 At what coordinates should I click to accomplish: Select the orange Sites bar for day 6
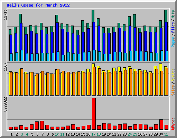(37, 85)
